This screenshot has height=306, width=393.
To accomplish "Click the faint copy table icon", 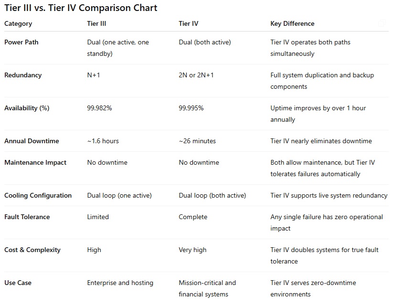I will pos(382,23).
